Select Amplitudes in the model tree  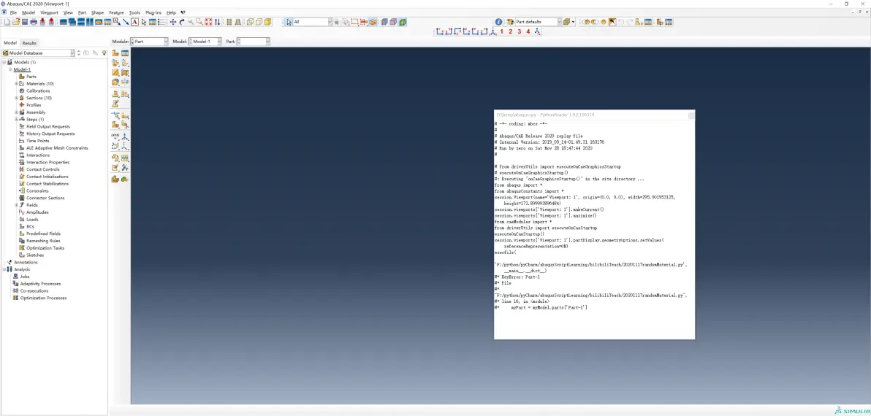pos(37,212)
